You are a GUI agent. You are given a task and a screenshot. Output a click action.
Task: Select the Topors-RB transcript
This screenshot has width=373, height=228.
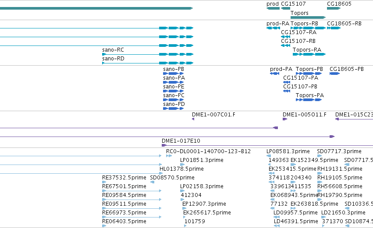(x=308, y=28)
